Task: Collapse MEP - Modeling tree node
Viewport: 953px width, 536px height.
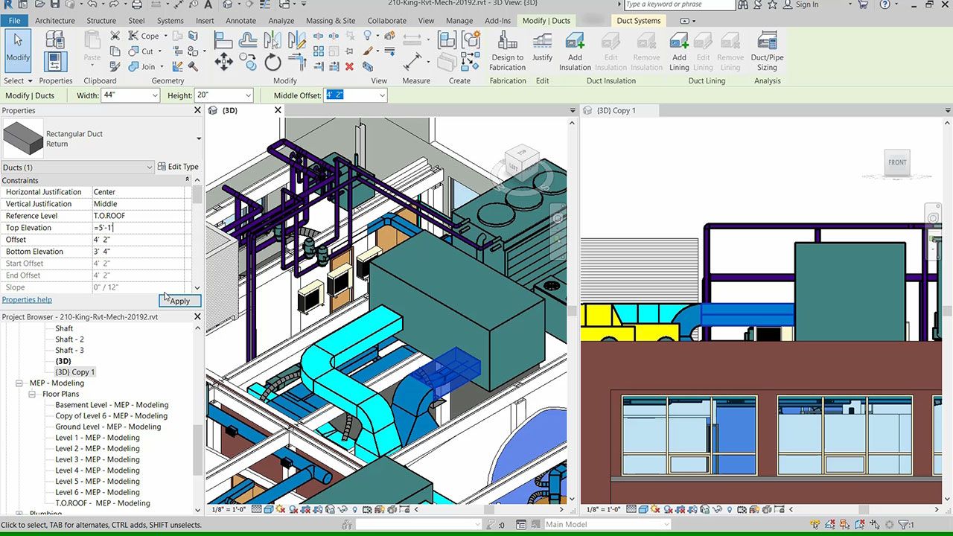Action: click(x=19, y=383)
